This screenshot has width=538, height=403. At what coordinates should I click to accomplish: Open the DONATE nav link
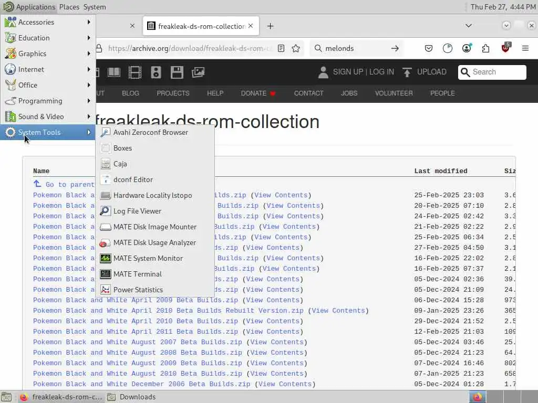click(x=258, y=93)
